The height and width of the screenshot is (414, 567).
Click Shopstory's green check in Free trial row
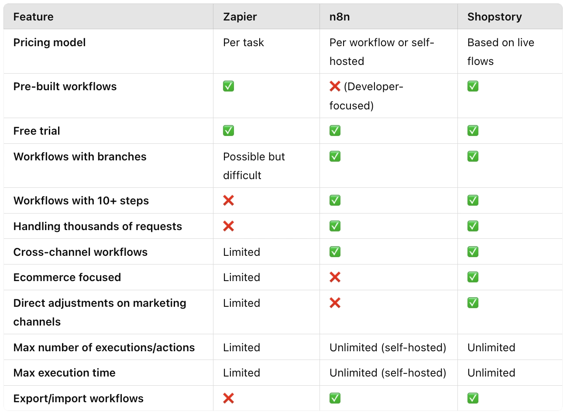[x=473, y=131]
